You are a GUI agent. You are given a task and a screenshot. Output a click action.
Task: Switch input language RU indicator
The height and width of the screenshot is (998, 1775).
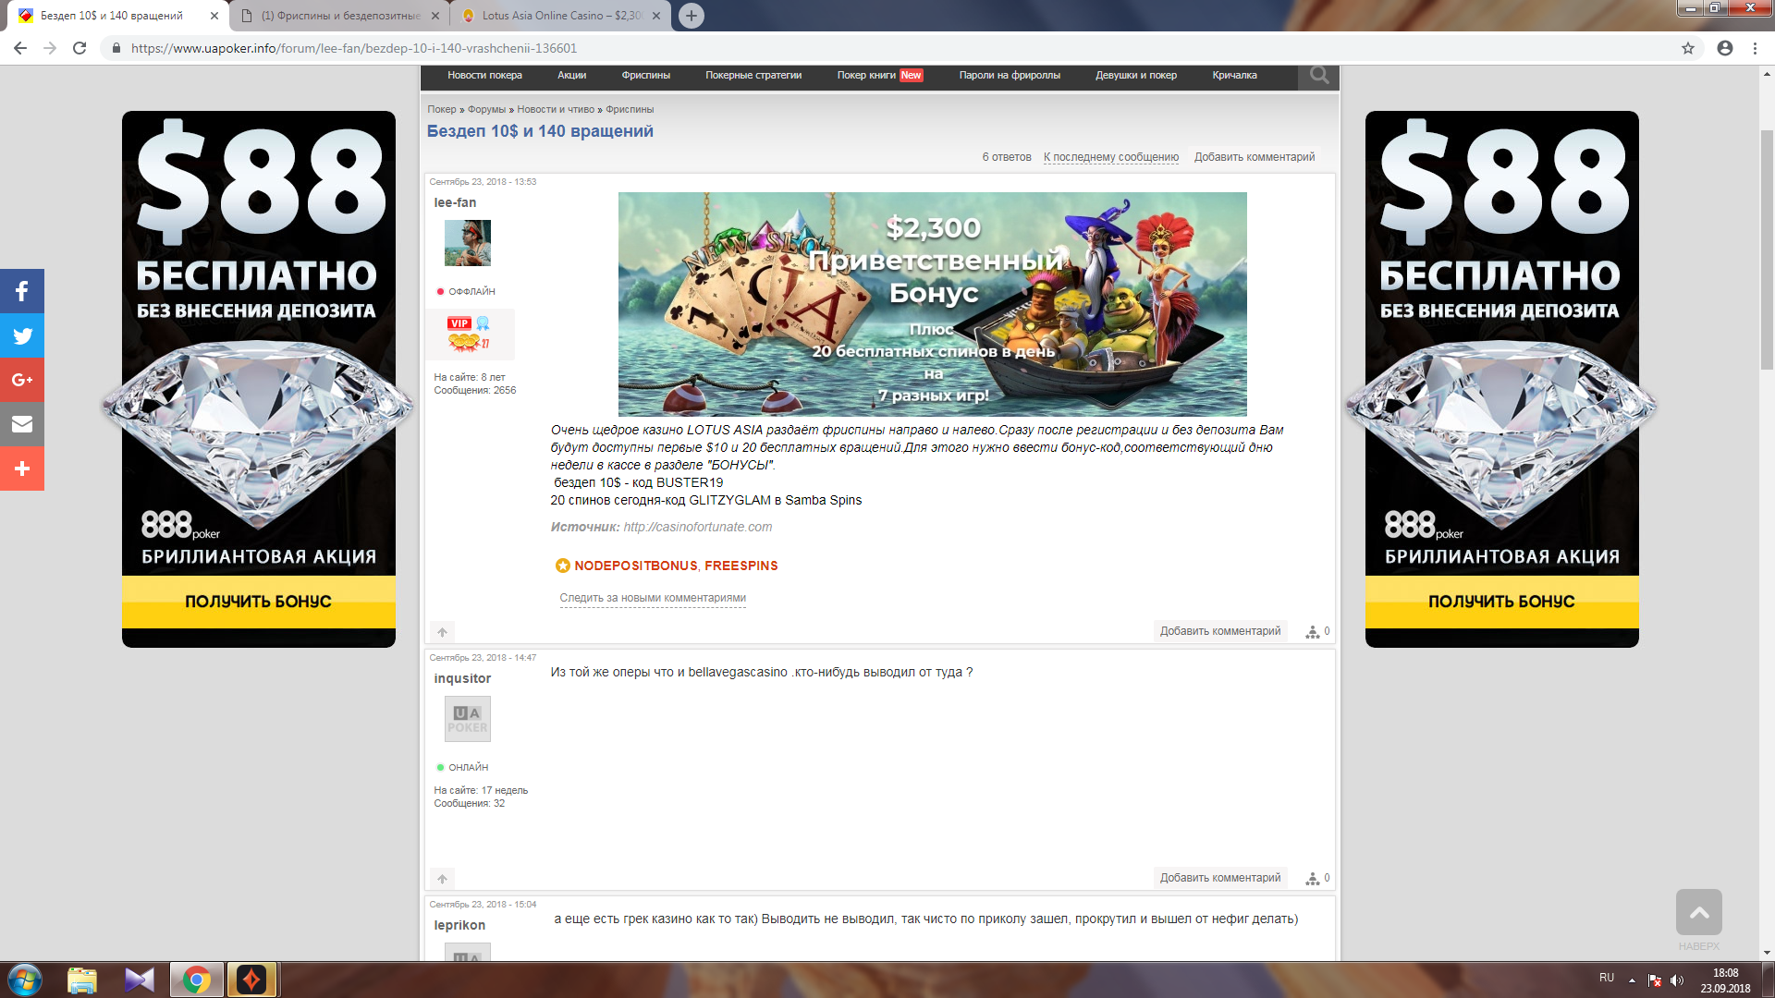[x=1607, y=978]
